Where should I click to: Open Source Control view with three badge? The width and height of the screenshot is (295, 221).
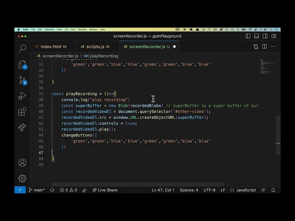(23, 81)
